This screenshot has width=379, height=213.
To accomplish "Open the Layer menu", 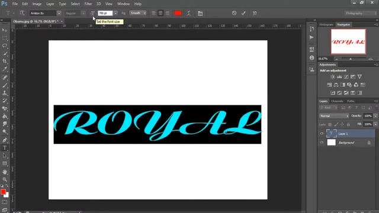I will tap(50, 4).
